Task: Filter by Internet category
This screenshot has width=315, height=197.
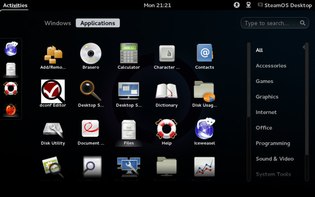Action: coord(266,112)
